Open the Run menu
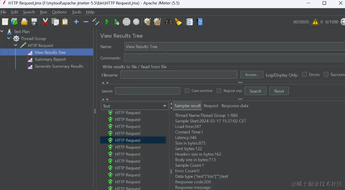Screen dimensions: 345x190 43,12
